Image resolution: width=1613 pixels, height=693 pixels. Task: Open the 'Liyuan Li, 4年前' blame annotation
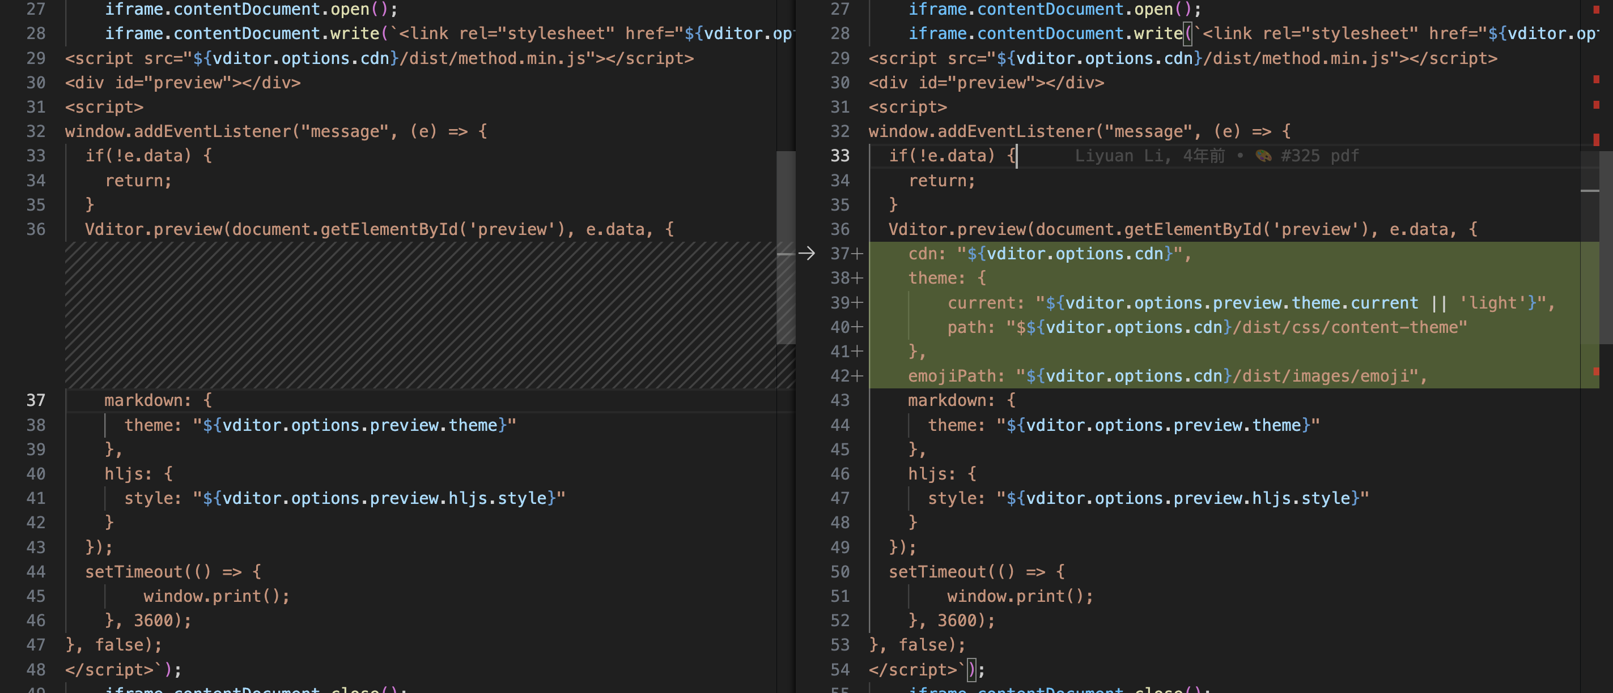[x=1149, y=156]
